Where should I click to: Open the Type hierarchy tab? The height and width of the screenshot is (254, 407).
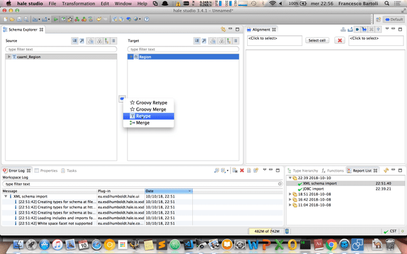[x=305, y=170]
